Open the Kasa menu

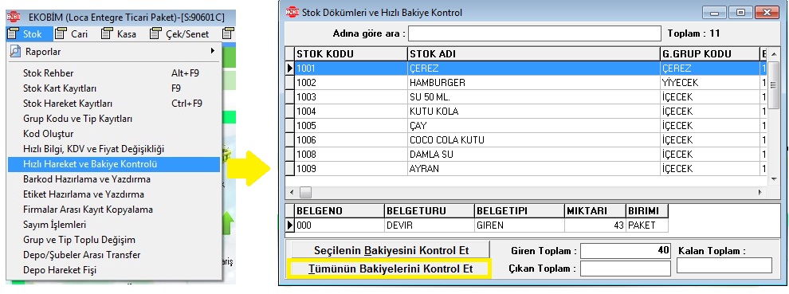(x=119, y=34)
